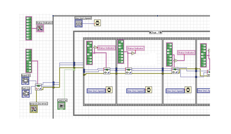Screen dimensions: 231x134
Task: Click Status Indicator local variable in first frame
Action: click(x=106, y=48)
